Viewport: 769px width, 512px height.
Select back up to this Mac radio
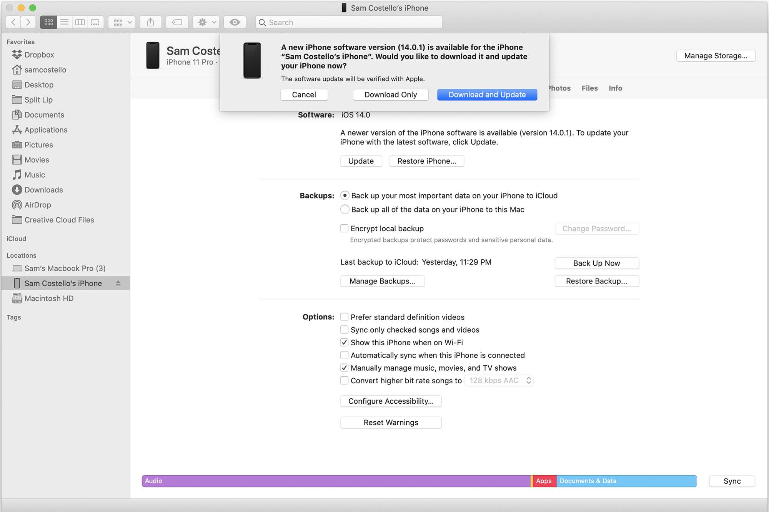coord(345,209)
